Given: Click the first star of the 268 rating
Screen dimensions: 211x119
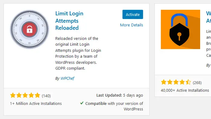Looking at the screenshot, I should (164, 82).
